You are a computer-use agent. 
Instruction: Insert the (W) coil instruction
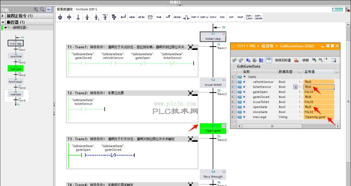177,17
